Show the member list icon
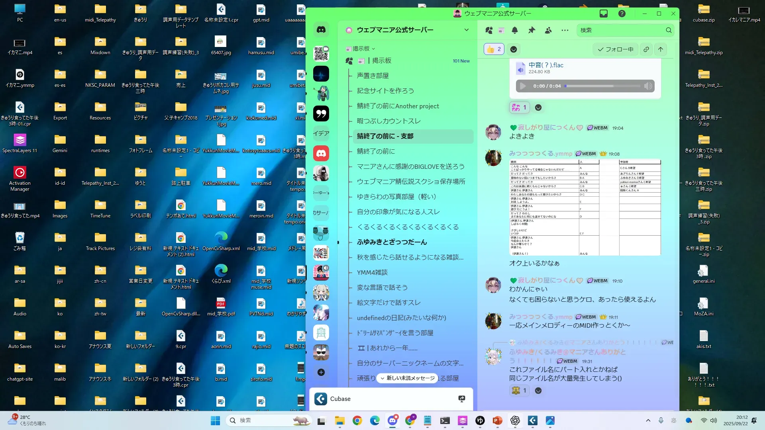The height and width of the screenshot is (430, 765). tap(548, 30)
